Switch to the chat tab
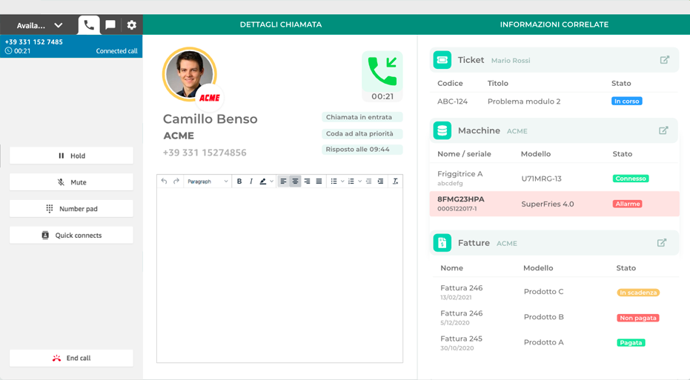690x380 pixels. tap(110, 25)
